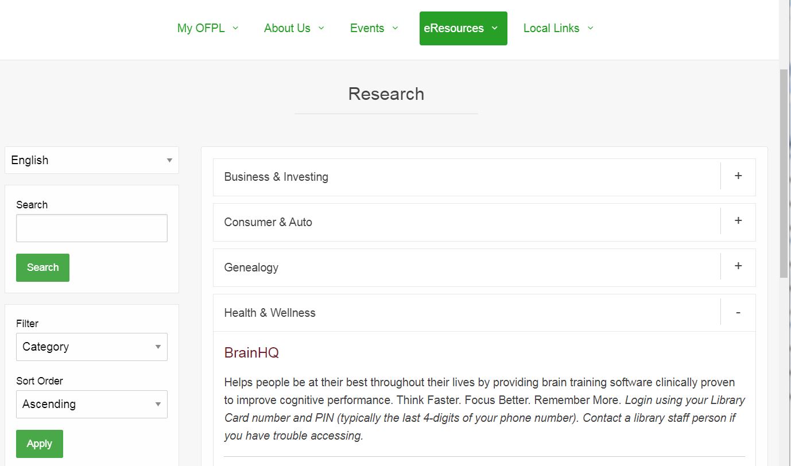Open the Local Links dropdown chevron

pos(591,28)
